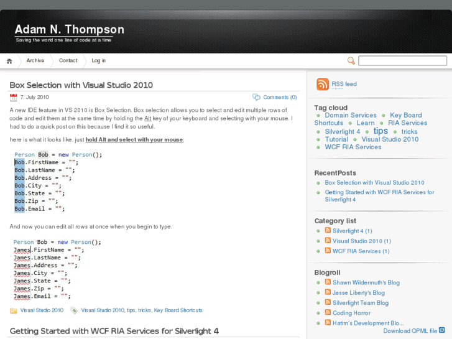Click the OPML download icon
Image resolution: width=452 pixels, height=339 pixels.
[442, 330]
